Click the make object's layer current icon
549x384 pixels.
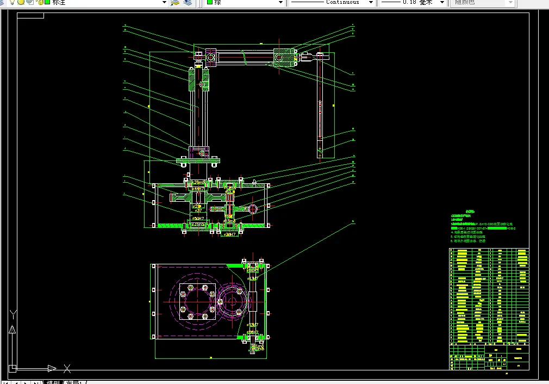pyautogui.click(x=174, y=3)
